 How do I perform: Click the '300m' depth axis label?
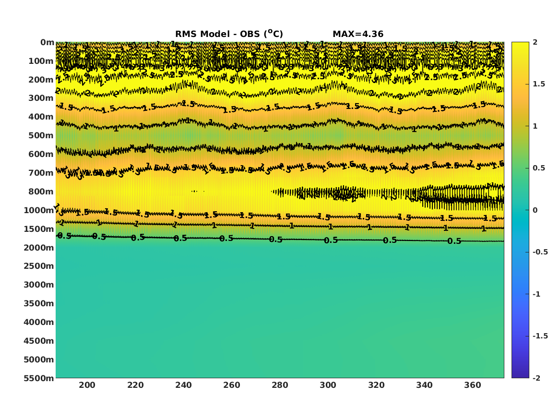41,98
